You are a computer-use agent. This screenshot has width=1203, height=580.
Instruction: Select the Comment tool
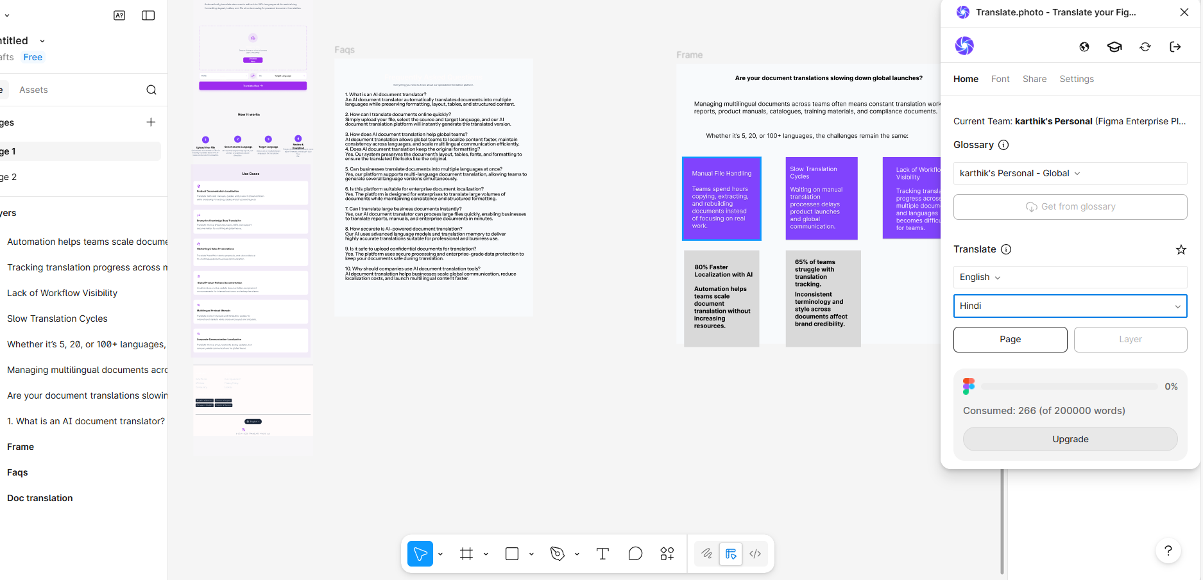[x=635, y=554]
